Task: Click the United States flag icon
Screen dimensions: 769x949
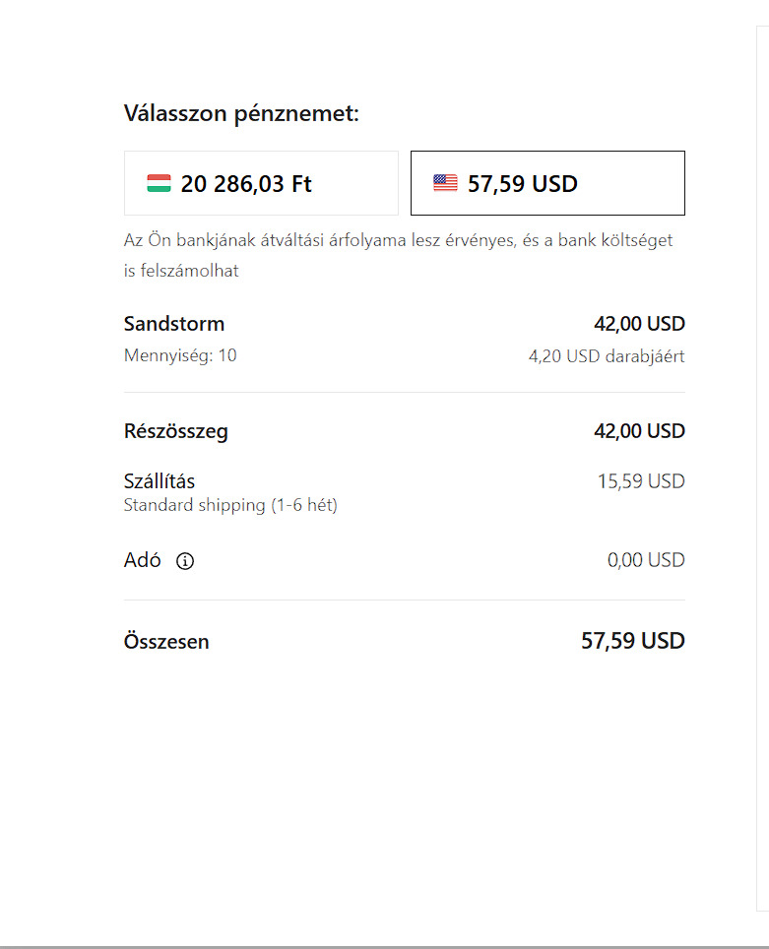Action: [x=445, y=183]
